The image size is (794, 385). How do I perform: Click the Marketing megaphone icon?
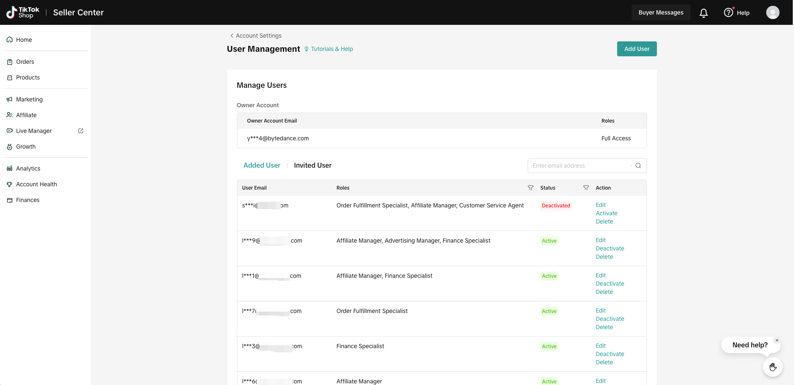10,99
